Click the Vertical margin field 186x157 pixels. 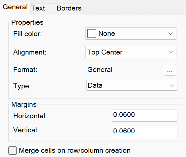145,132
